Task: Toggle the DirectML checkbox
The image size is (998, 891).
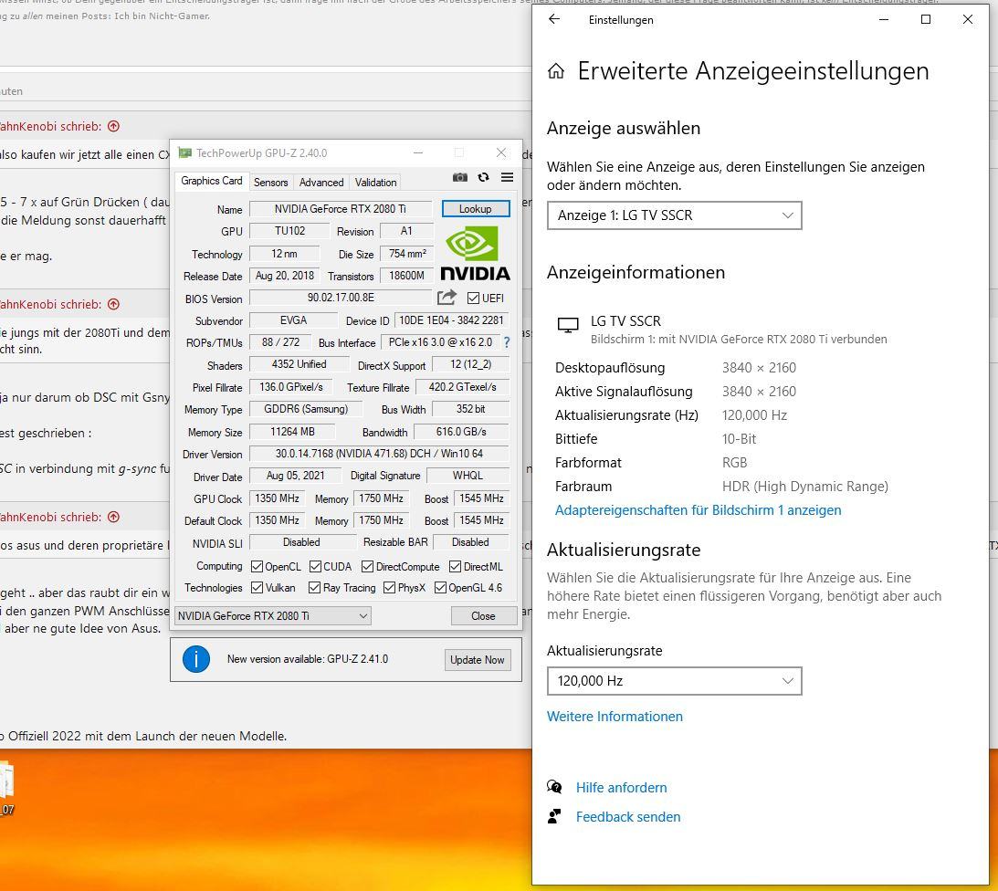Action: (455, 566)
